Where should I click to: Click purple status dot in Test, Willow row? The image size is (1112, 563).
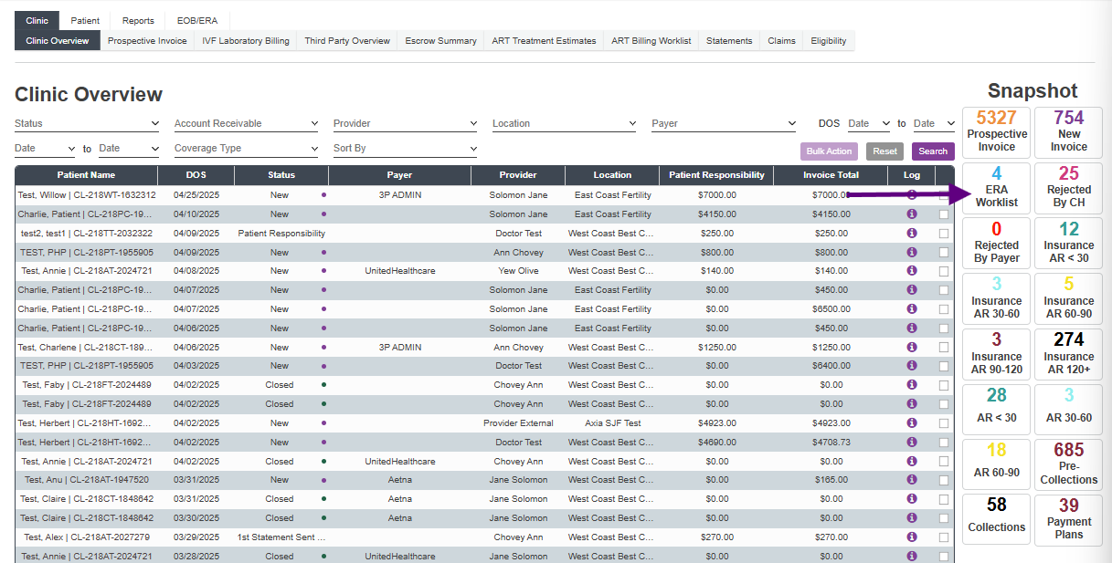[x=323, y=195]
